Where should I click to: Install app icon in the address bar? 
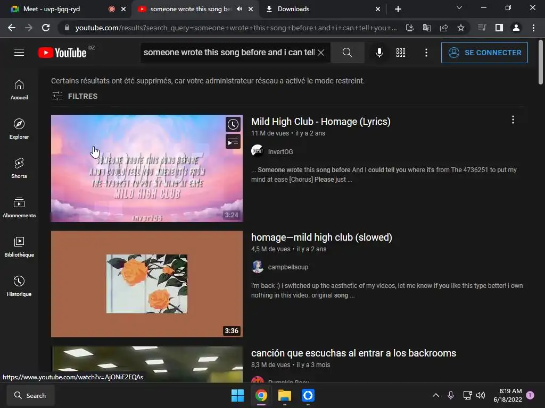tap(410, 28)
